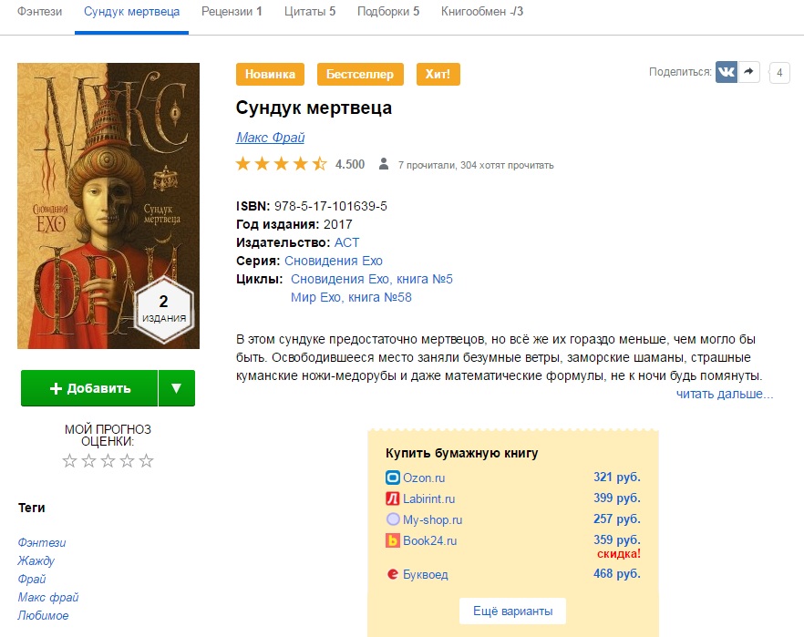This screenshot has height=637, width=804.
Task: Expand description with читать дальше
Action: pos(724,394)
